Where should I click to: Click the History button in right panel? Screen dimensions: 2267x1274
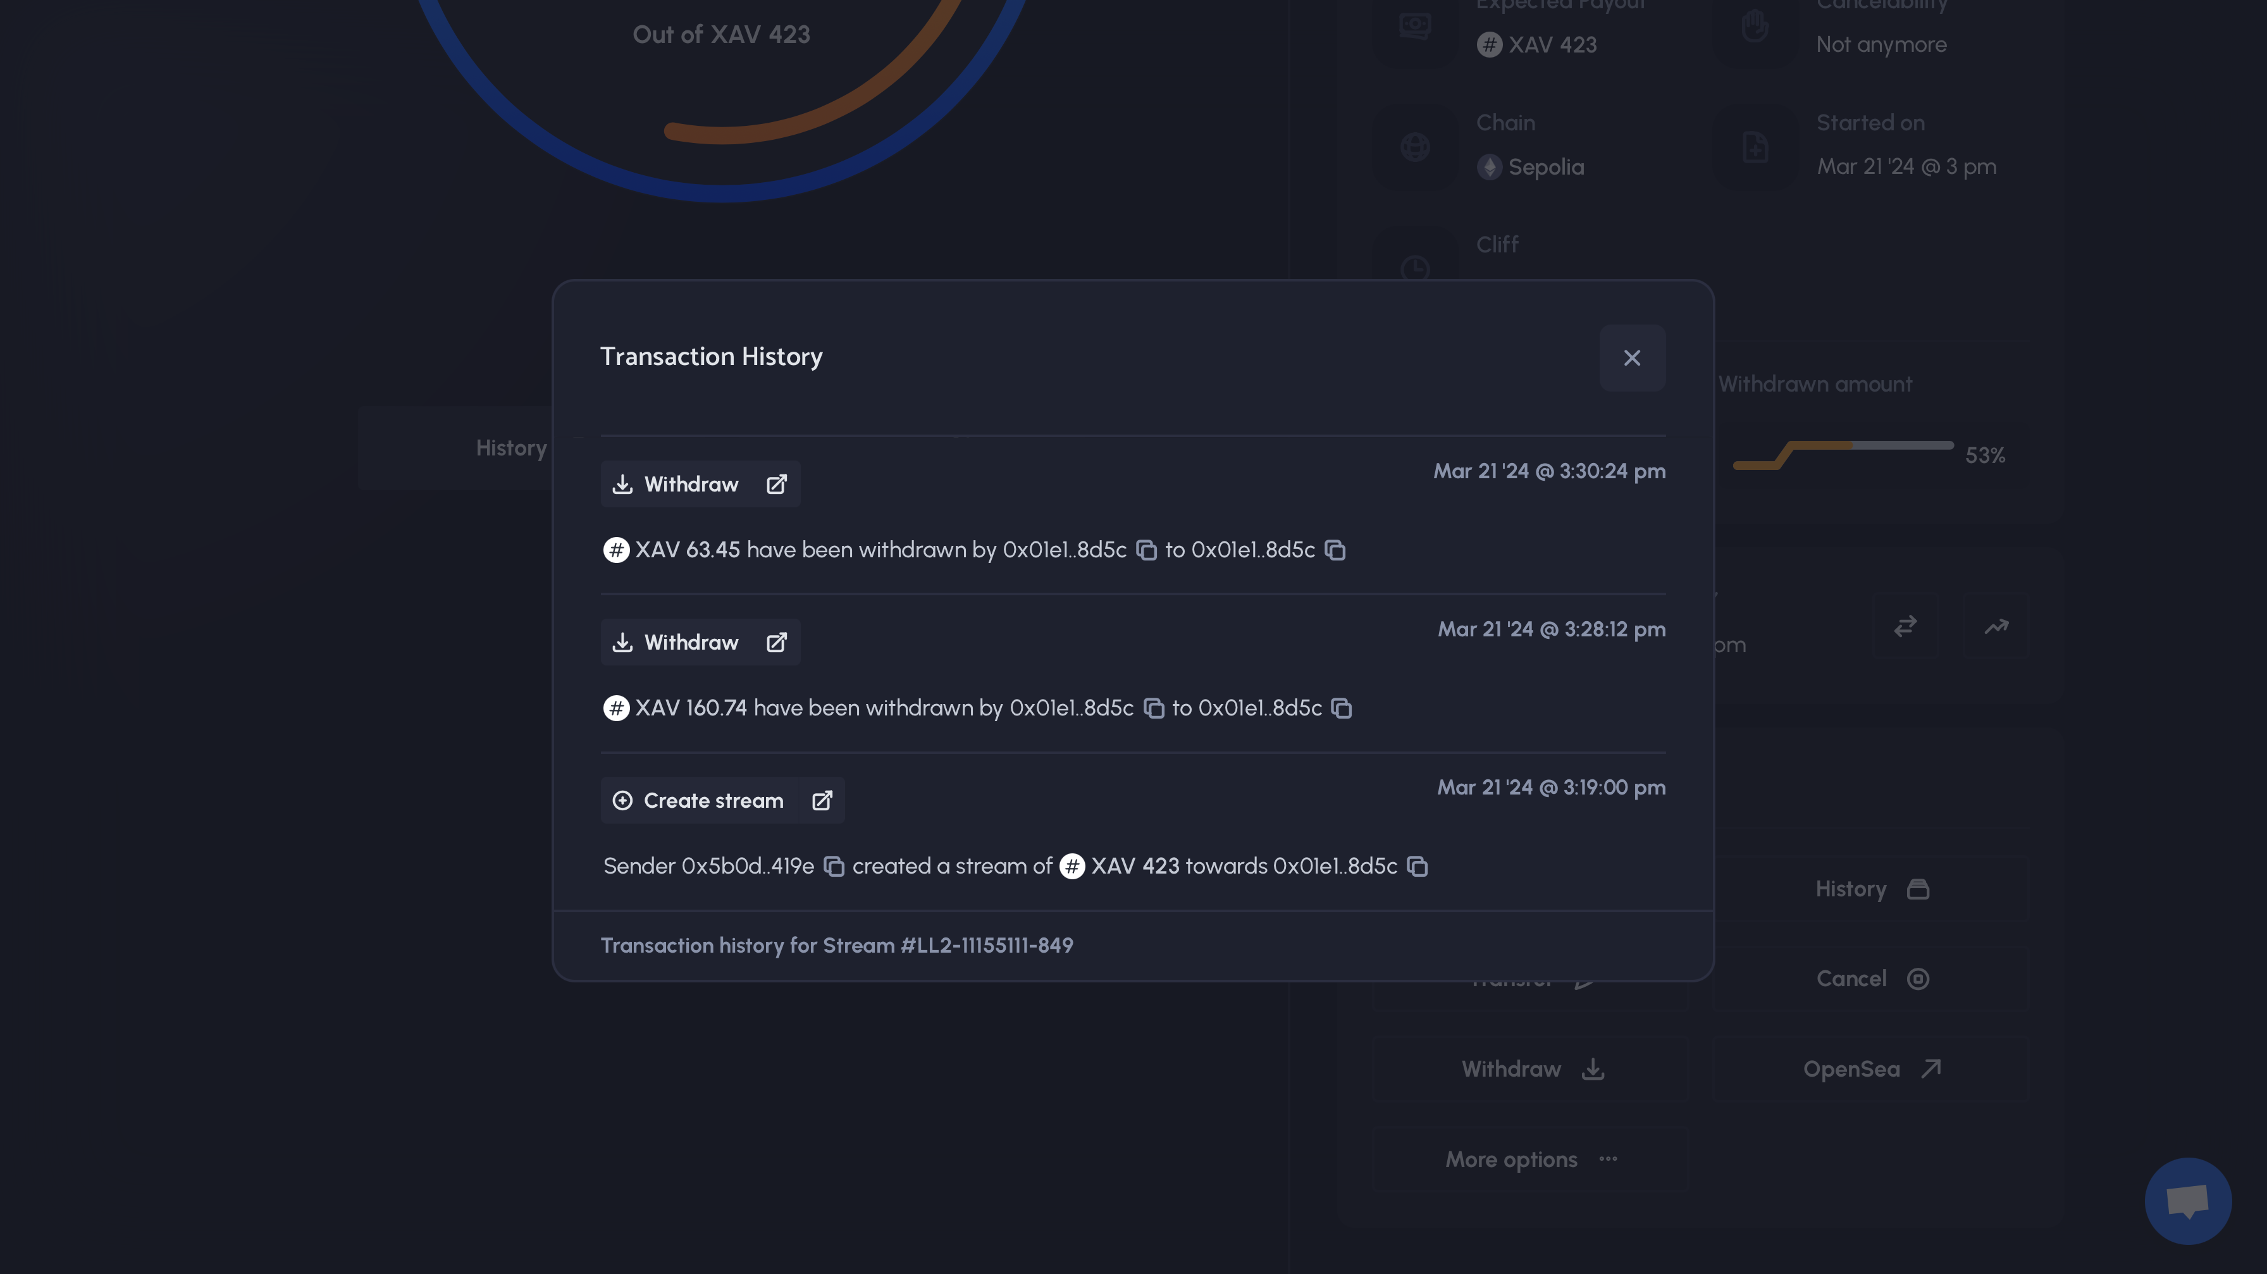(1871, 889)
